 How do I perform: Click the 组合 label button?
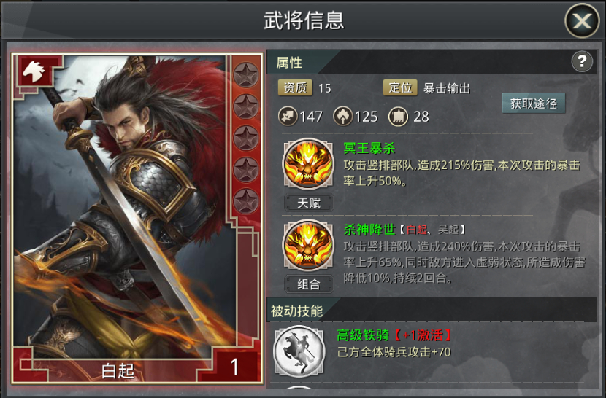309,284
